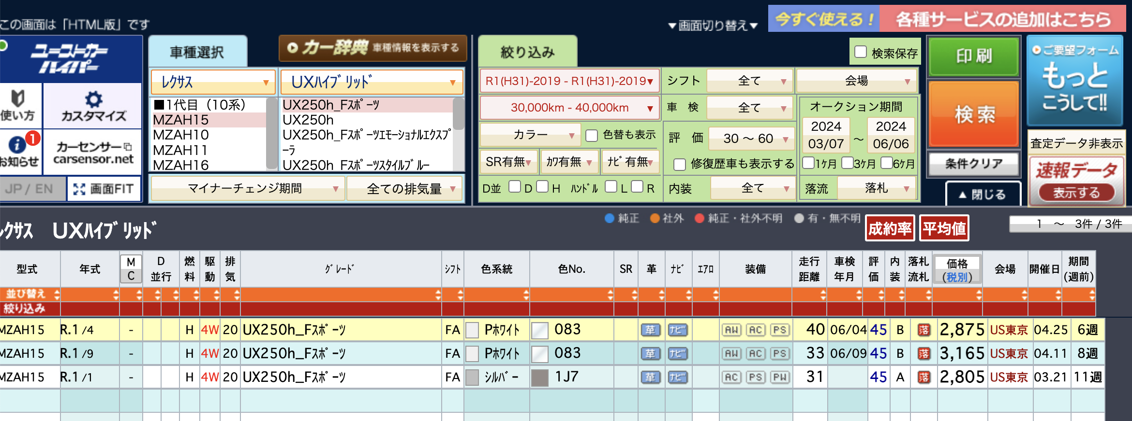Open the 30,000km - 40,000km mileage dropdown
Screen dimensions: 1132x421
[x=569, y=108]
